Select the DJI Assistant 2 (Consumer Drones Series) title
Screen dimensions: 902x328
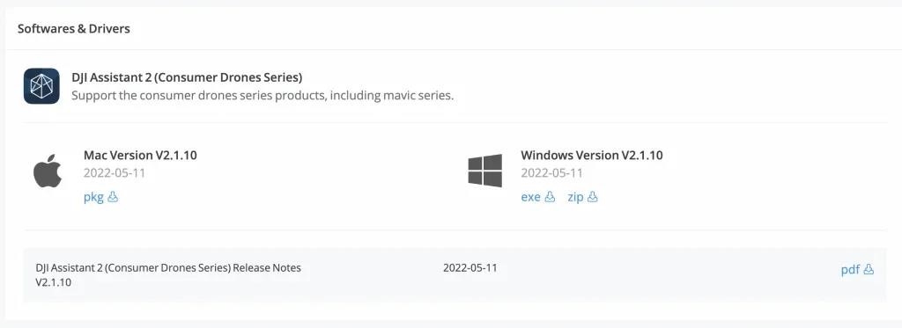(x=187, y=77)
